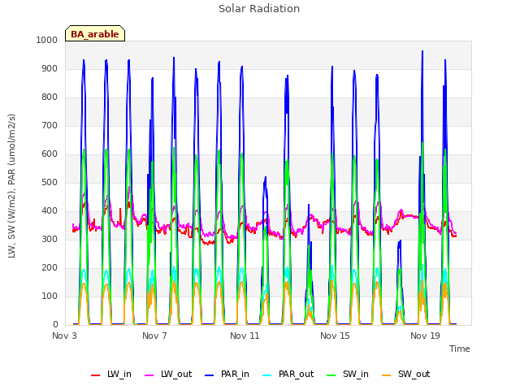
Task: Click the Nov 11 x-axis label
Action: click(x=245, y=336)
